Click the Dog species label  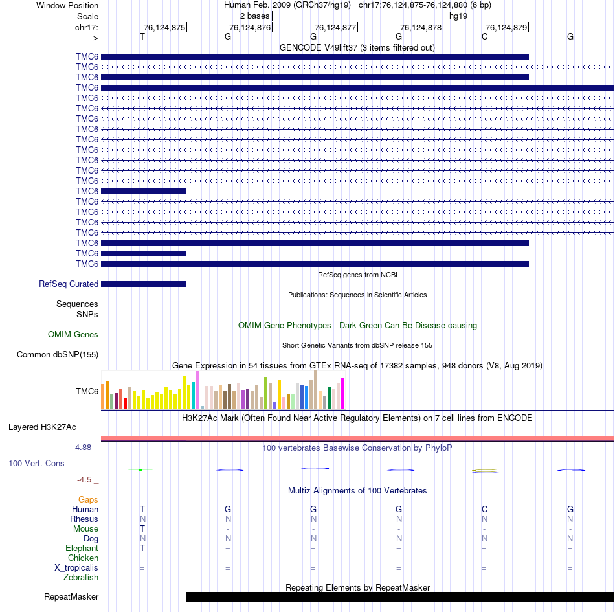pos(91,539)
